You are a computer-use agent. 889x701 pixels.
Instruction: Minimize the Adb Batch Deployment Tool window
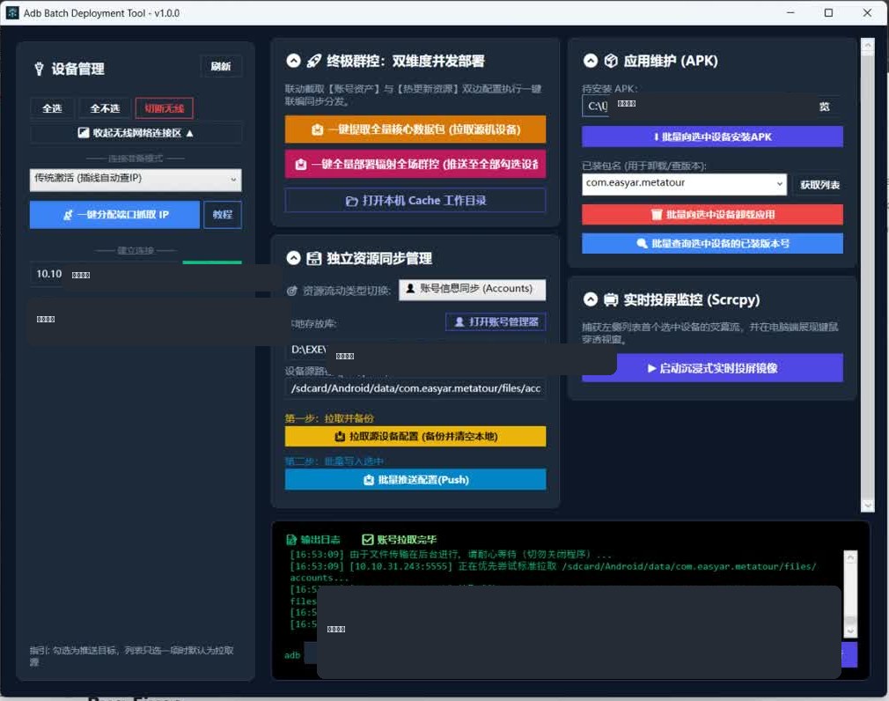click(790, 12)
